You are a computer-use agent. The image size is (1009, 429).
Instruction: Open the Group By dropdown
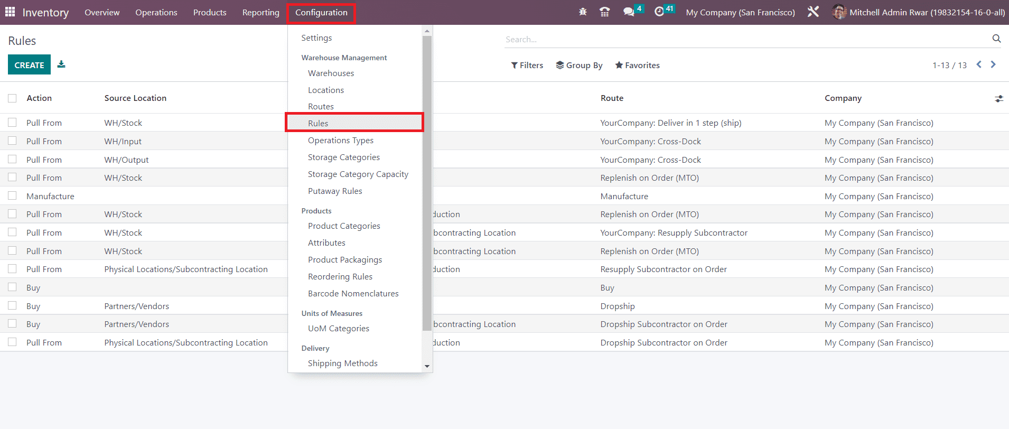[579, 65]
